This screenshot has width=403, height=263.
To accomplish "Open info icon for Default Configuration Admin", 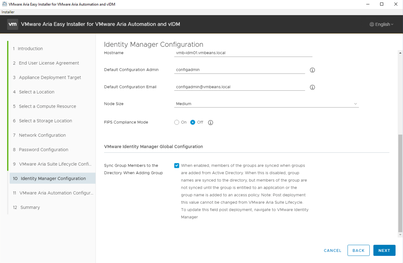I will 312,70.
